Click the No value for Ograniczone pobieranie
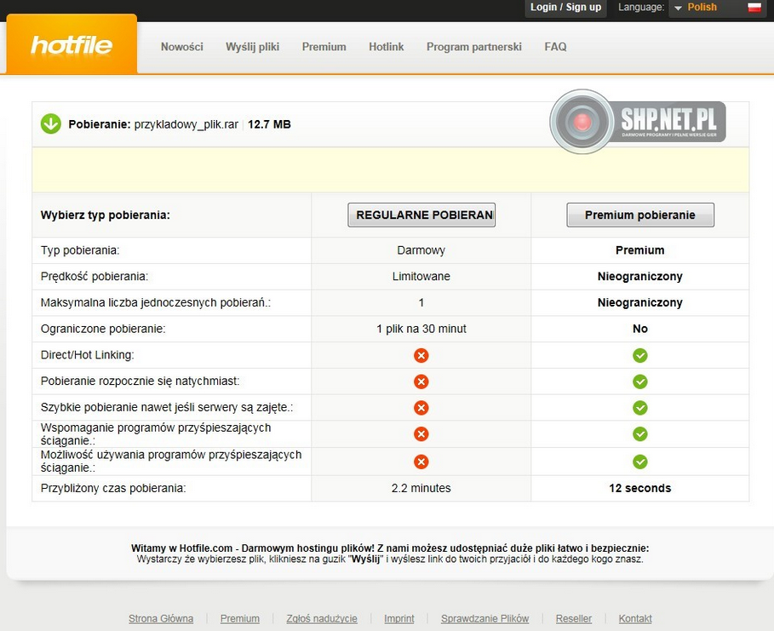Viewport: 774px width, 631px height. coord(640,329)
